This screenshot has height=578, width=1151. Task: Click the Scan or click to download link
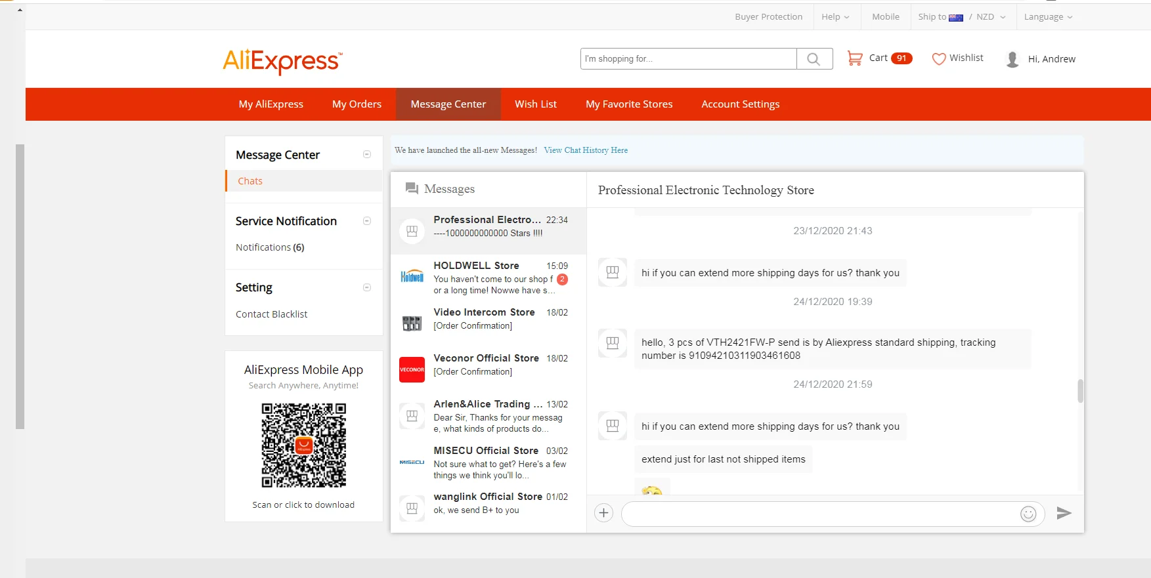pyautogui.click(x=303, y=505)
